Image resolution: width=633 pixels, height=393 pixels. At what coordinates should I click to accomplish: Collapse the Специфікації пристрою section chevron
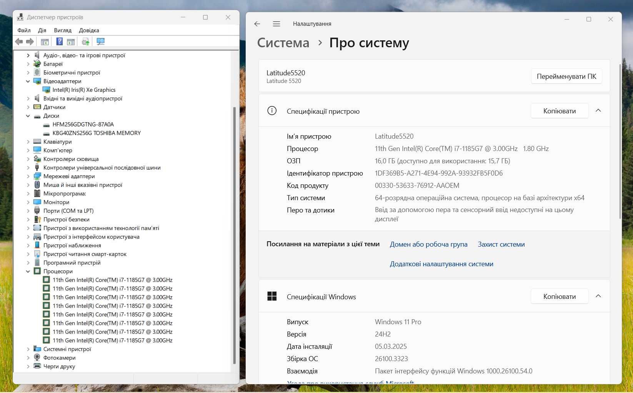(598, 111)
